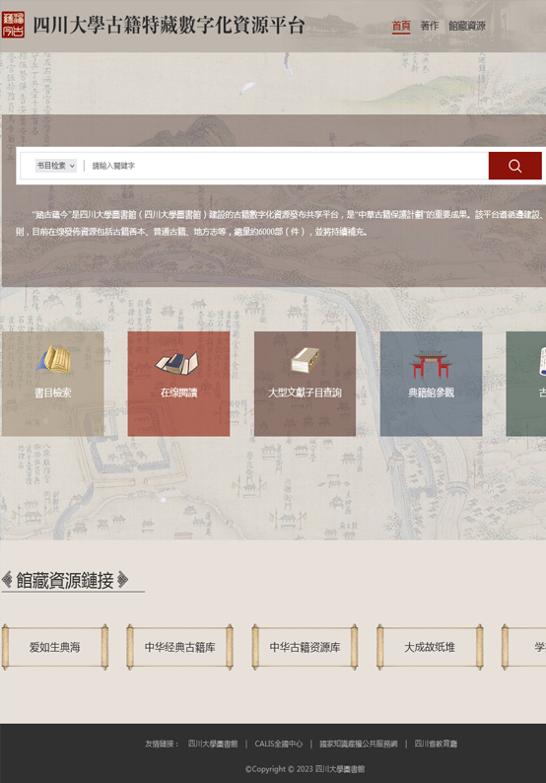Go to the 首頁 nav tab
Image resolution: width=546 pixels, height=783 pixels.
401,26
